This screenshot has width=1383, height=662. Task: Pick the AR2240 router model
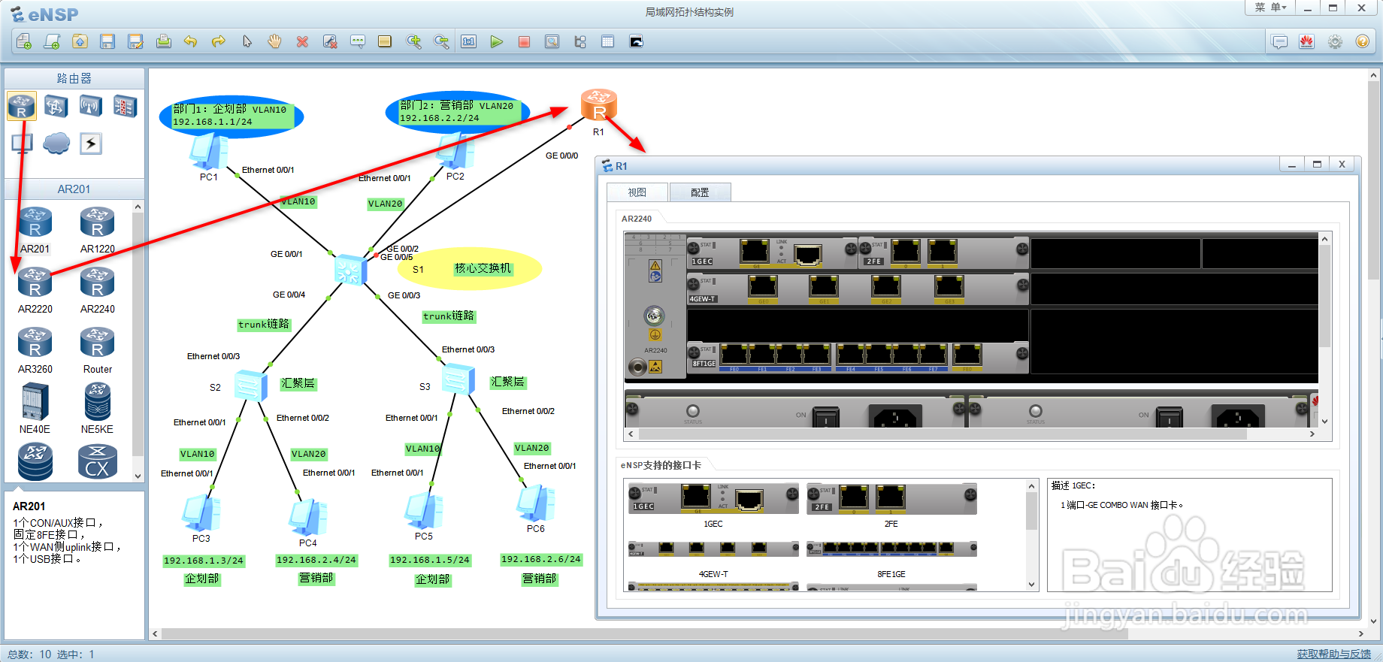click(x=98, y=291)
